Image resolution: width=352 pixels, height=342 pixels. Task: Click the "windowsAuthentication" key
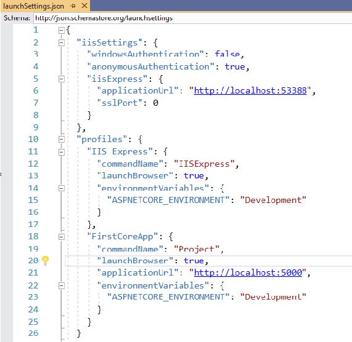[145, 54]
